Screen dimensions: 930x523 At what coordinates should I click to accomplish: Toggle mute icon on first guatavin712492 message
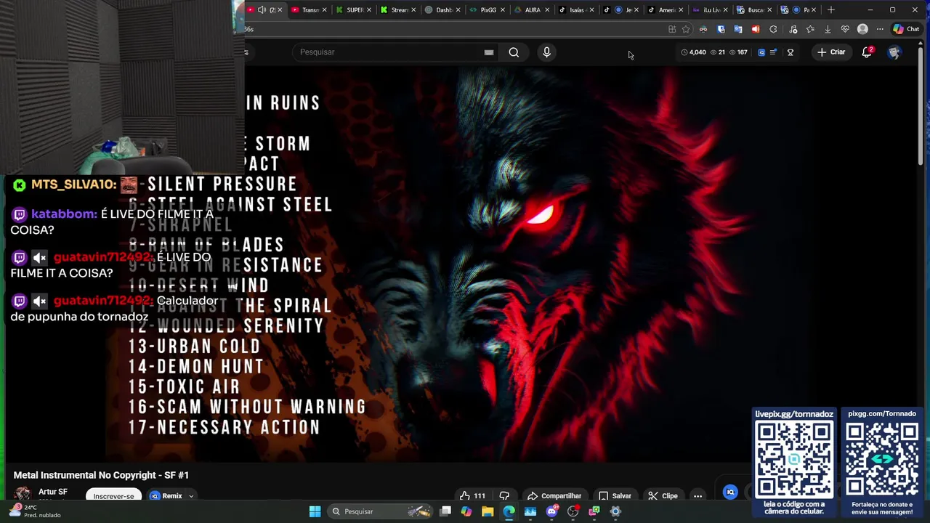coord(39,258)
